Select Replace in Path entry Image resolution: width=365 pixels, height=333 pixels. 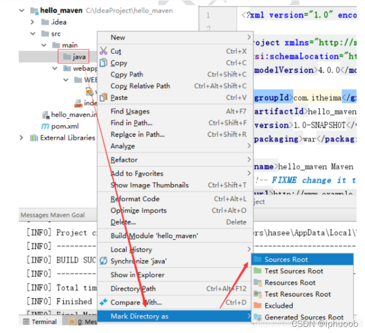point(175,134)
